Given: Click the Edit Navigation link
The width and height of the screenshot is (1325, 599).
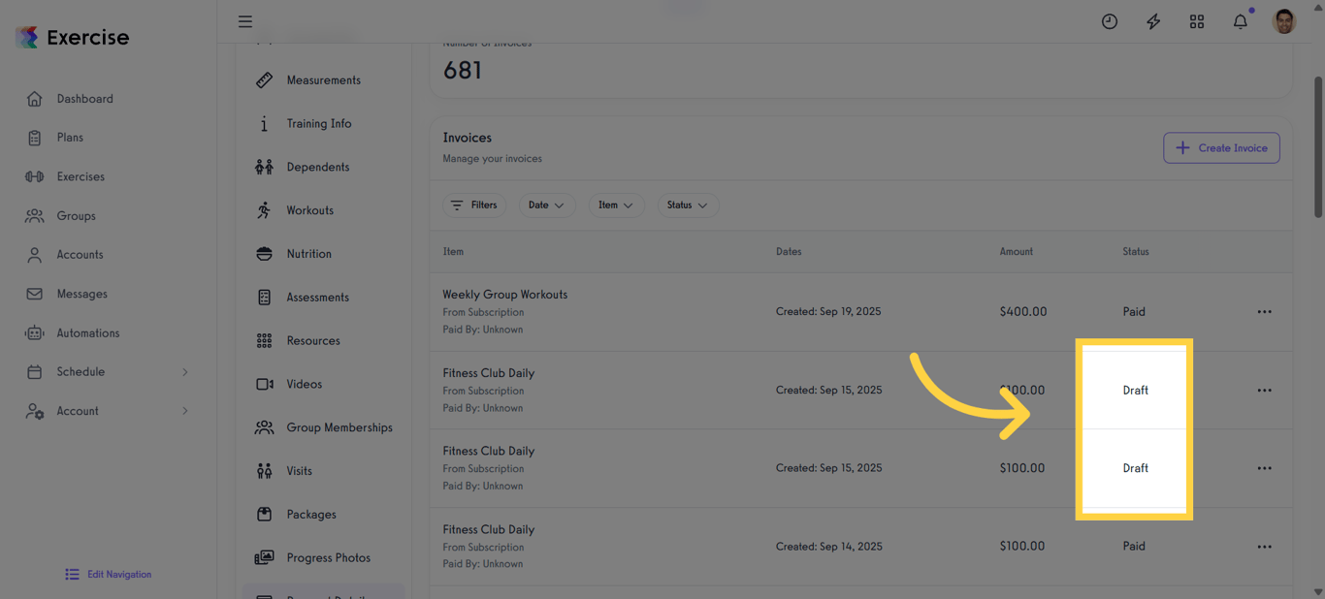Looking at the screenshot, I should [108, 574].
